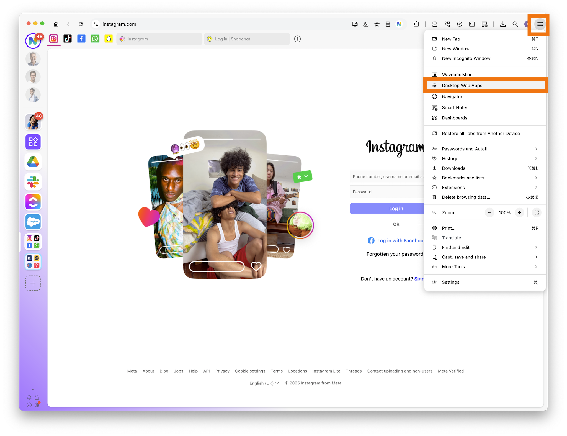The image size is (567, 436).
Task: Go back with the back arrow
Action: [x=68, y=24]
